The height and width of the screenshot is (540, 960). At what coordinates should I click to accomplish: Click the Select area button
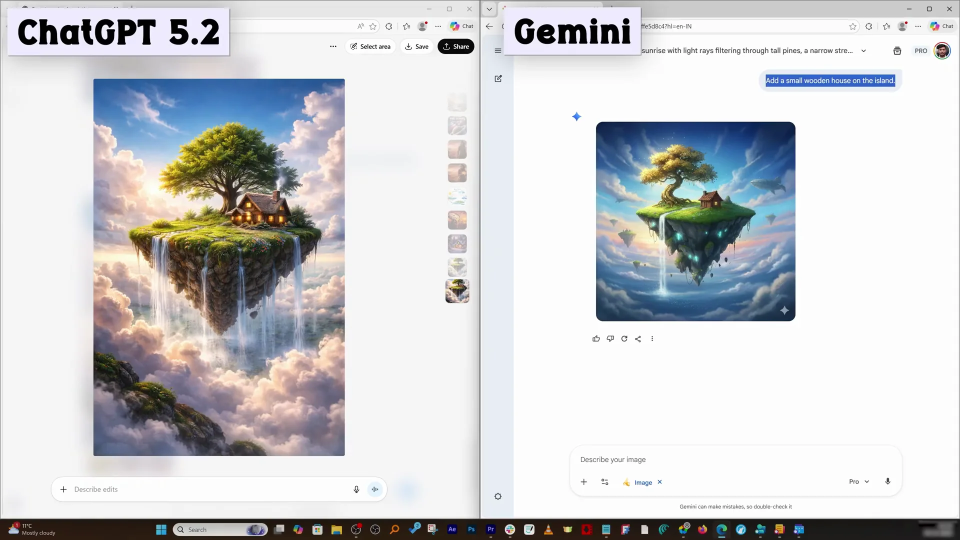(370, 46)
